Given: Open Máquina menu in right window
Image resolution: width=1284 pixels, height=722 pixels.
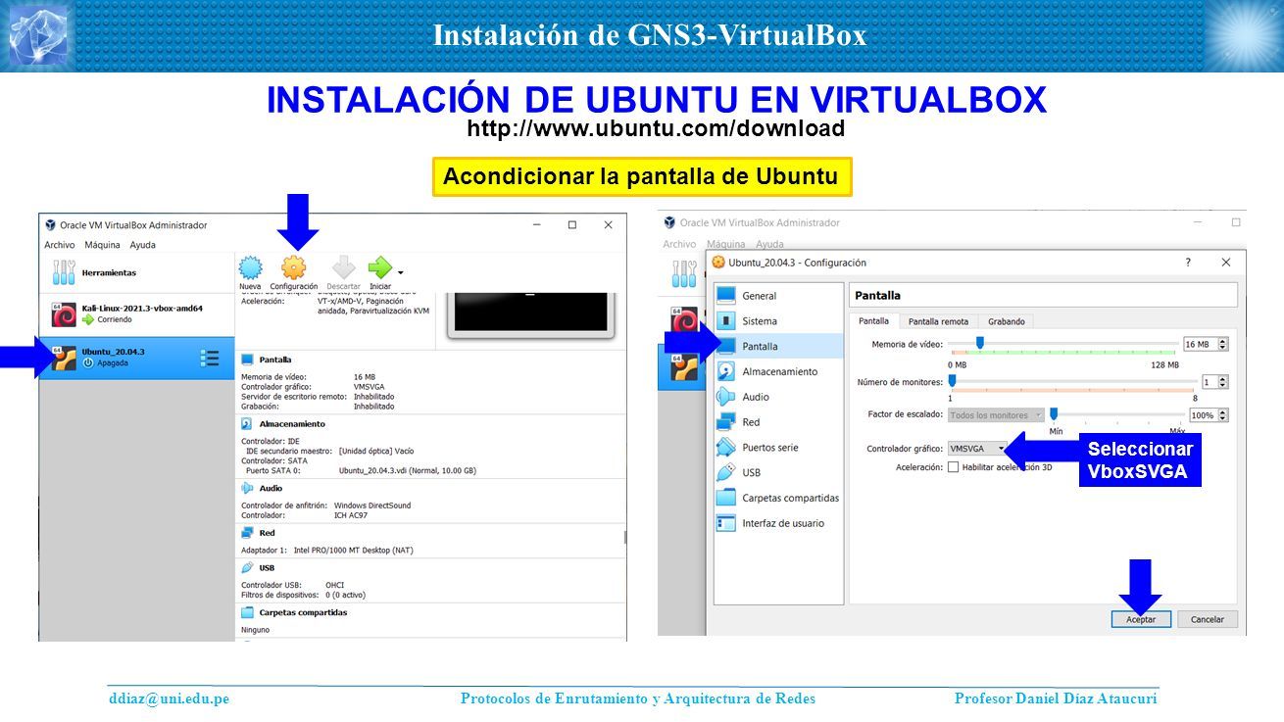Looking at the screenshot, I should pos(725,244).
